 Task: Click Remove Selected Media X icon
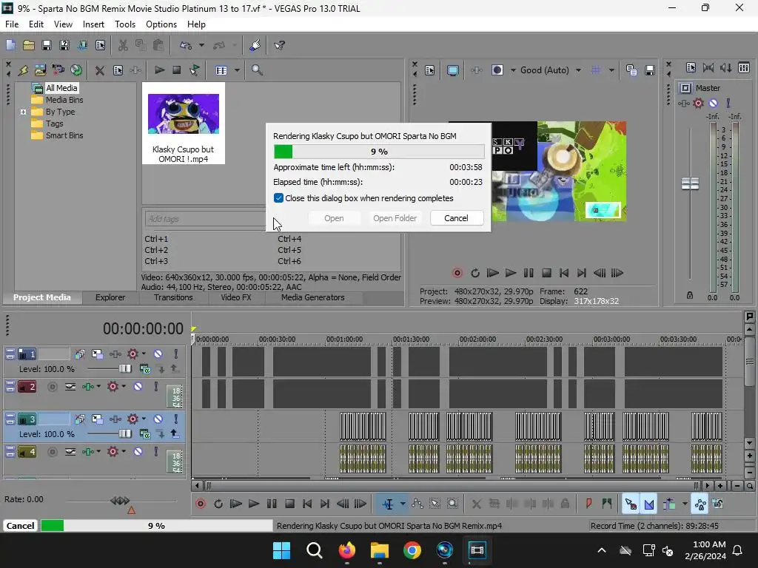(x=100, y=70)
